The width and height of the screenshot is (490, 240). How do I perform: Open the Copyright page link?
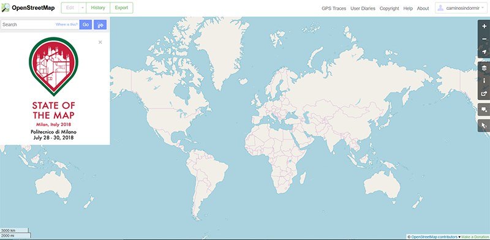point(389,9)
